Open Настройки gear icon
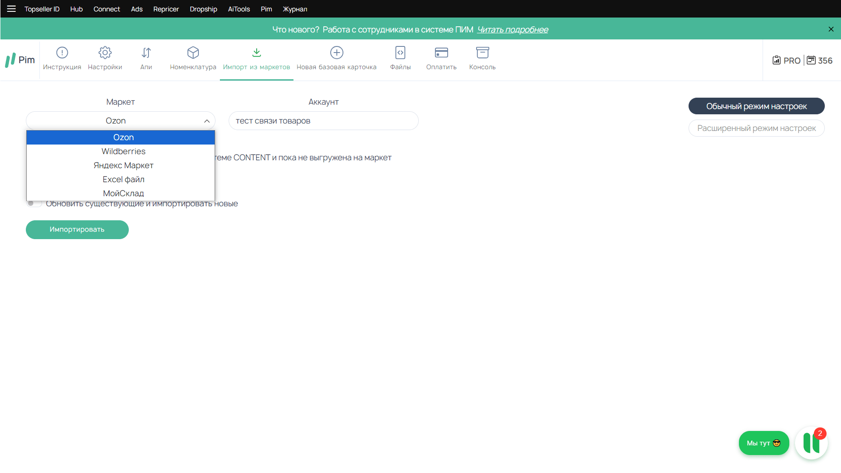 [x=105, y=53]
